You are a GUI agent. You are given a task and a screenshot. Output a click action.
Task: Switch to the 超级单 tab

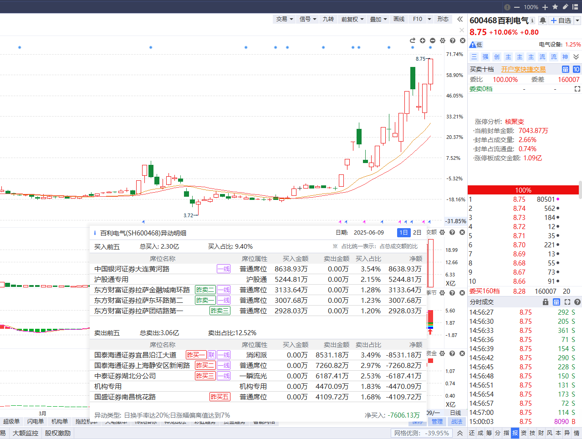(11, 422)
